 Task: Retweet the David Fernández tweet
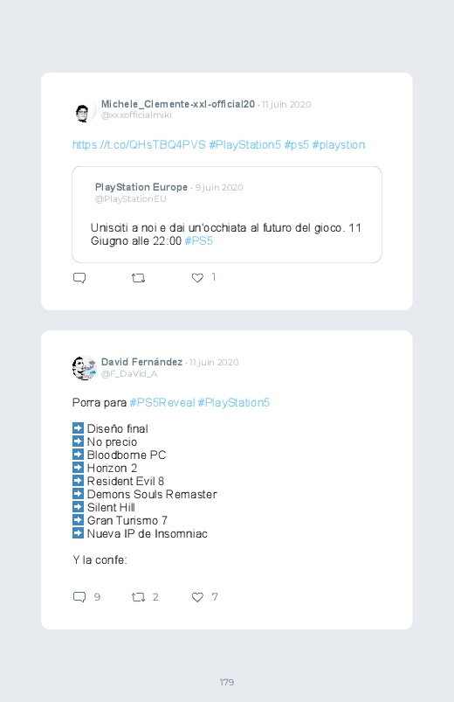(138, 597)
